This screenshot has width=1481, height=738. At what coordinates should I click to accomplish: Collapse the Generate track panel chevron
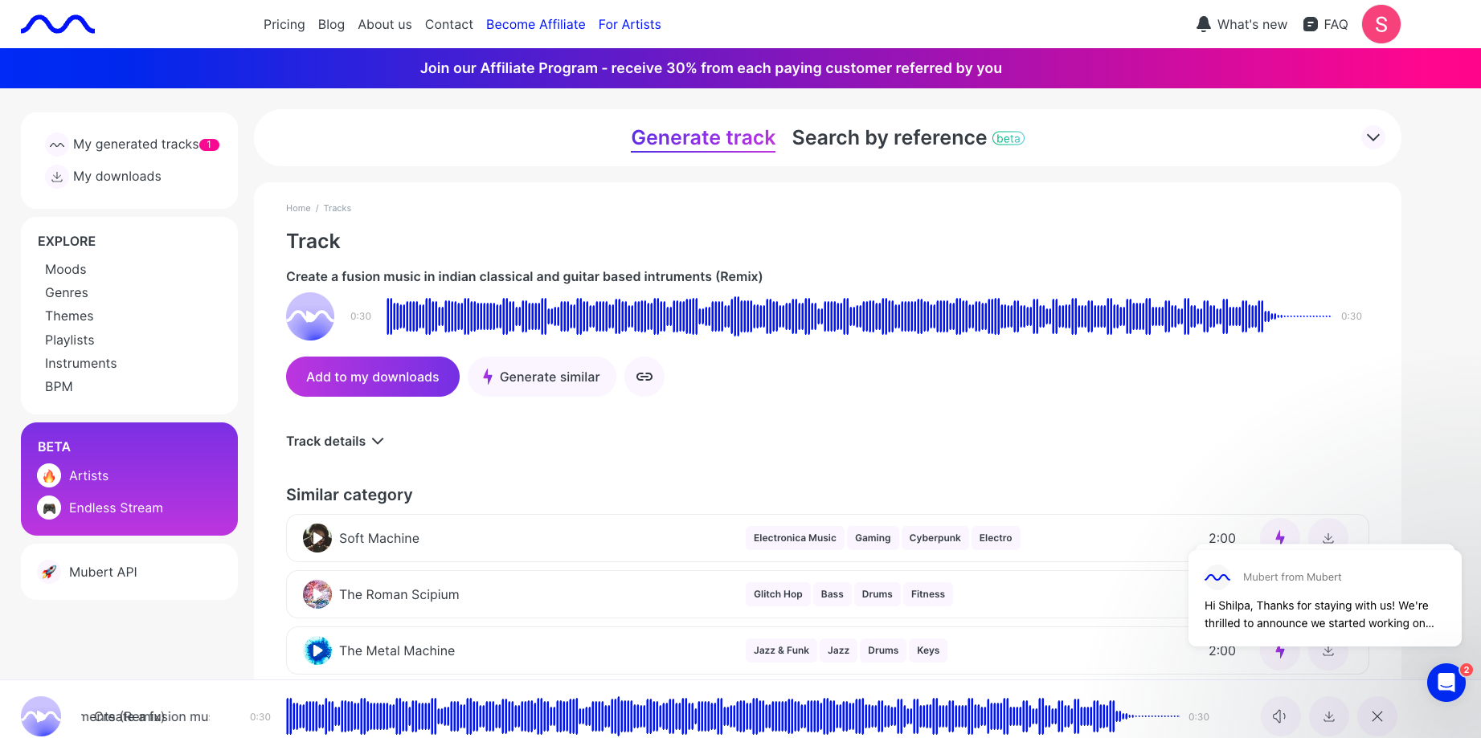point(1373,137)
